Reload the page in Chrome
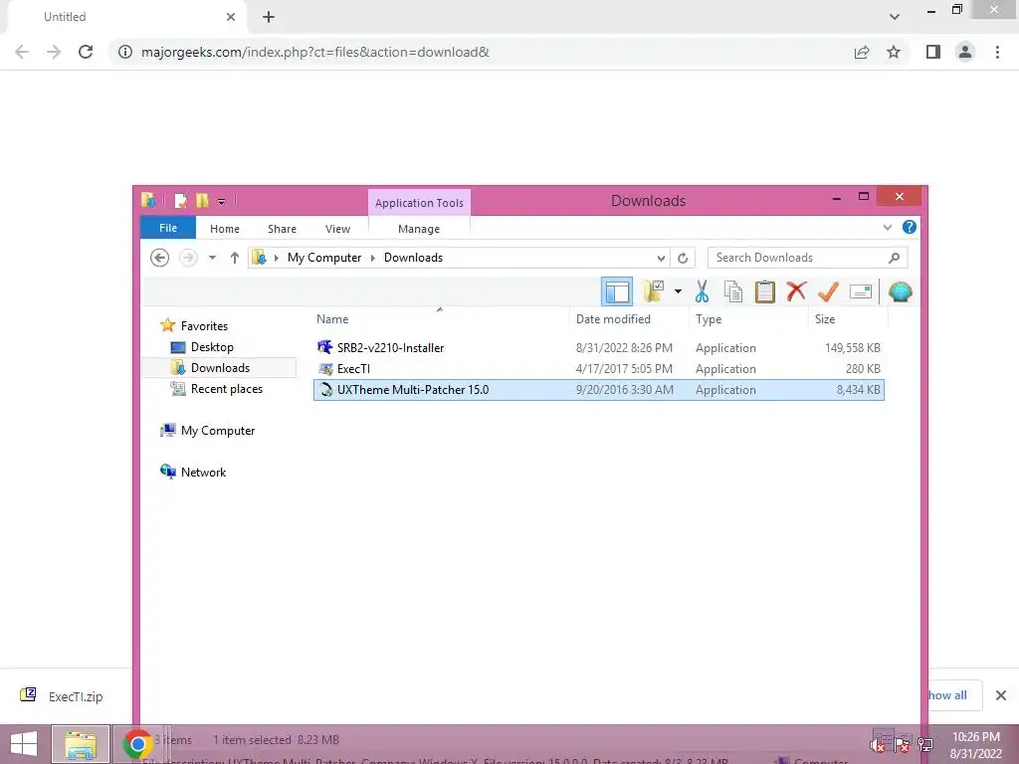Screen dimensions: 1019x764 click(x=86, y=52)
